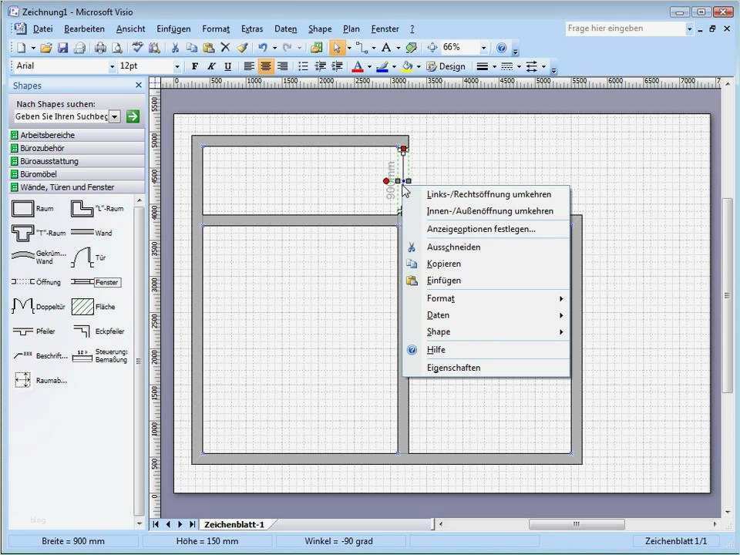Screen dimensions: 740x555
Task: Open the line weight dropdown arrow
Action: point(494,67)
